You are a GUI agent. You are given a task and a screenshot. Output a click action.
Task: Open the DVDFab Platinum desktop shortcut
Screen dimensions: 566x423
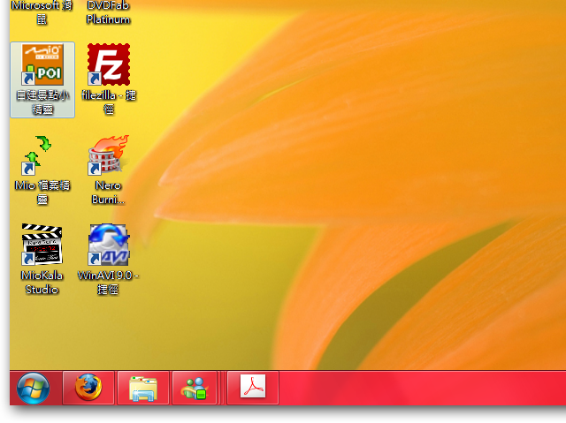(x=108, y=12)
